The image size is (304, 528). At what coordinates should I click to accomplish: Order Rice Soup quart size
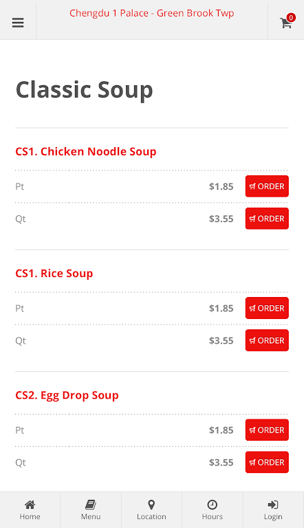click(267, 340)
